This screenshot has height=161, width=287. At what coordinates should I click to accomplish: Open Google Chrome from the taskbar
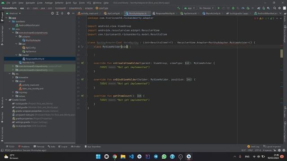(x=115, y=157)
